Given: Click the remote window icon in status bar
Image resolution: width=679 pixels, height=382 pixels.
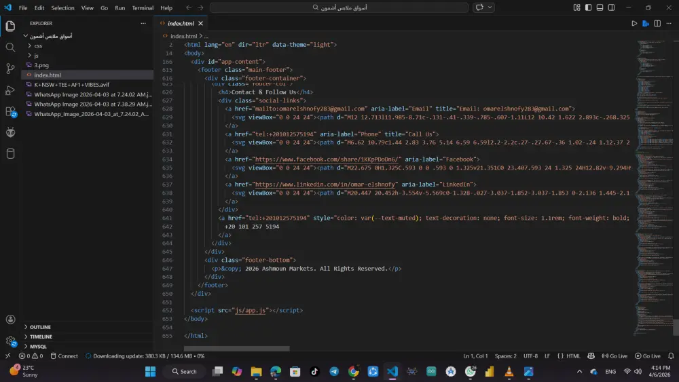Looking at the screenshot, I should 7,356.
